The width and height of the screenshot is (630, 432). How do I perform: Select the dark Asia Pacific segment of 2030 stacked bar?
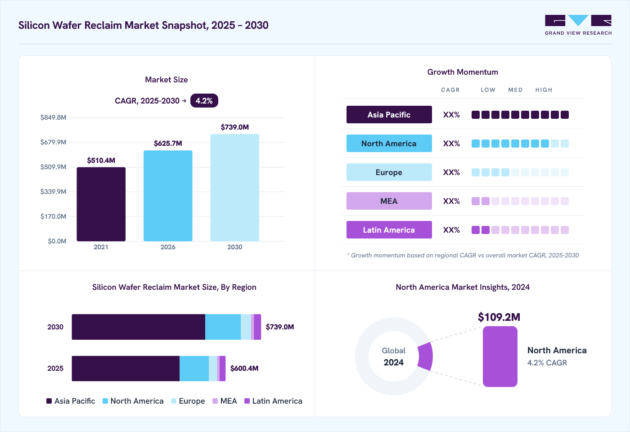139,327
